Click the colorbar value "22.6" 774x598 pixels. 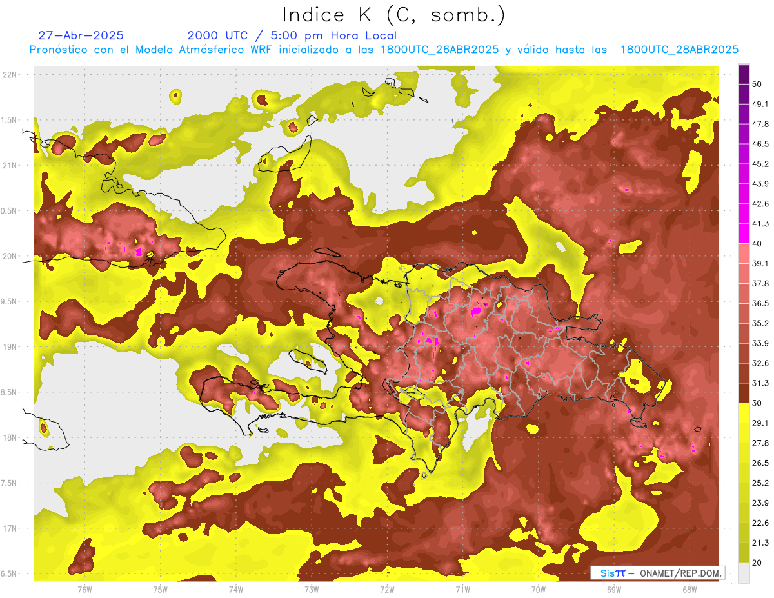pos(760,523)
